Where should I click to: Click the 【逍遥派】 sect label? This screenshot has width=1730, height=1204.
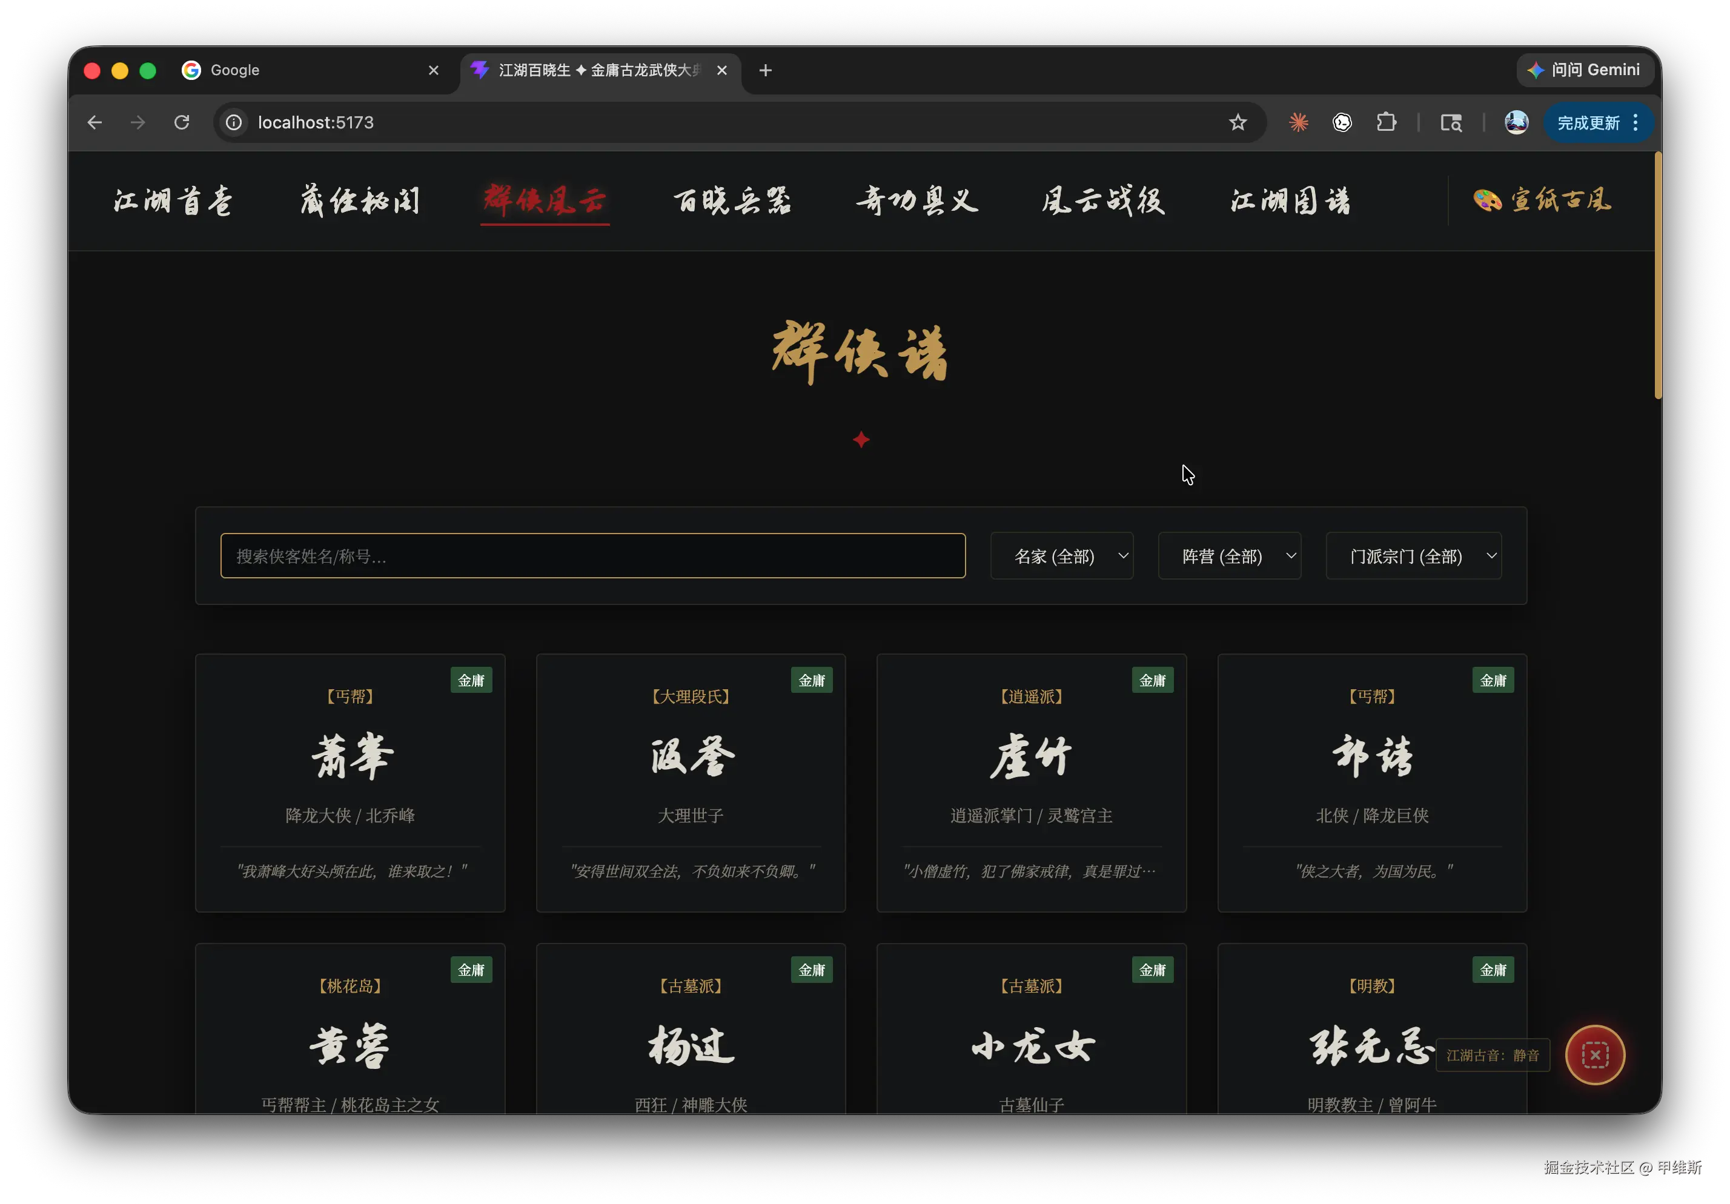(x=1032, y=696)
